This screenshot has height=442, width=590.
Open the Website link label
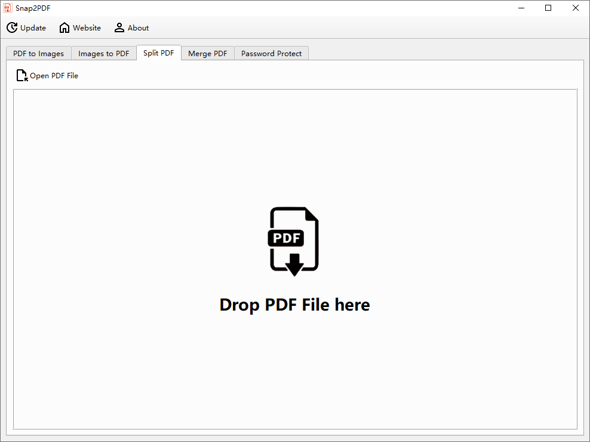coord(87,28)
